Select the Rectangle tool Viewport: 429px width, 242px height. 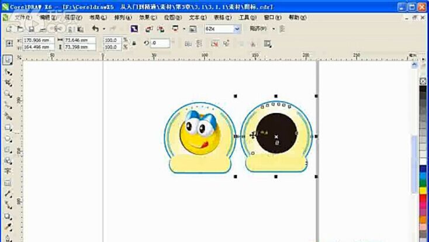pyautogui.click(x=8, y=127)
